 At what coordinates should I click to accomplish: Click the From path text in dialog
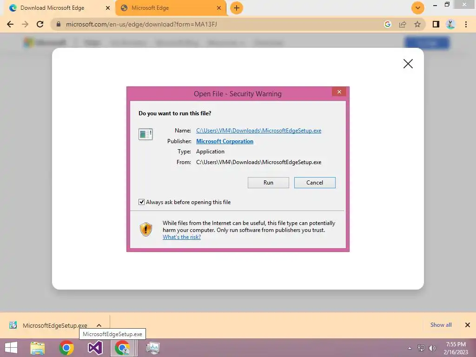click(258, 162)
